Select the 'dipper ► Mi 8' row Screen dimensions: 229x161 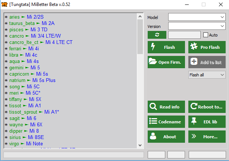pyautogui.click(x=70, y=131)
